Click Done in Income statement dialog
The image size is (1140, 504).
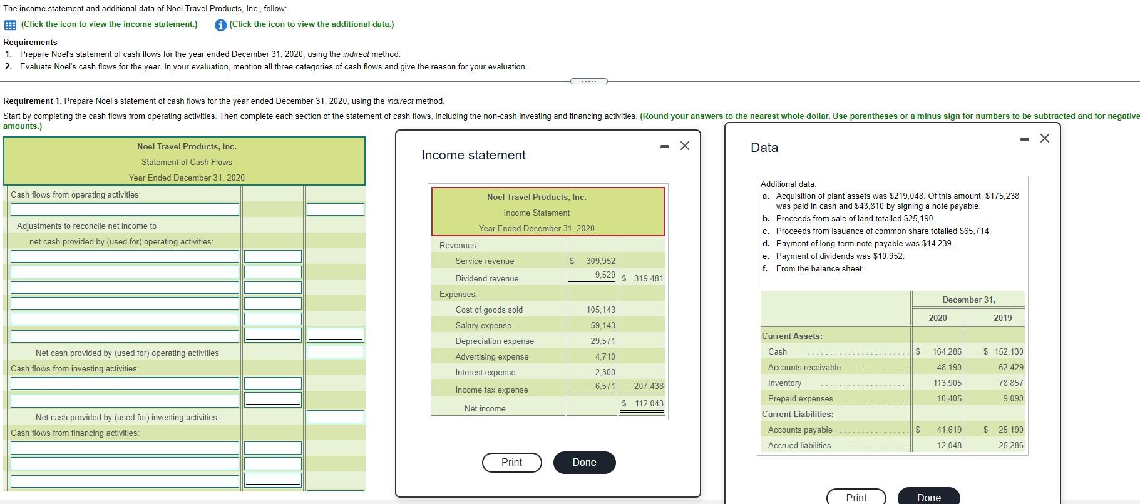584,462
